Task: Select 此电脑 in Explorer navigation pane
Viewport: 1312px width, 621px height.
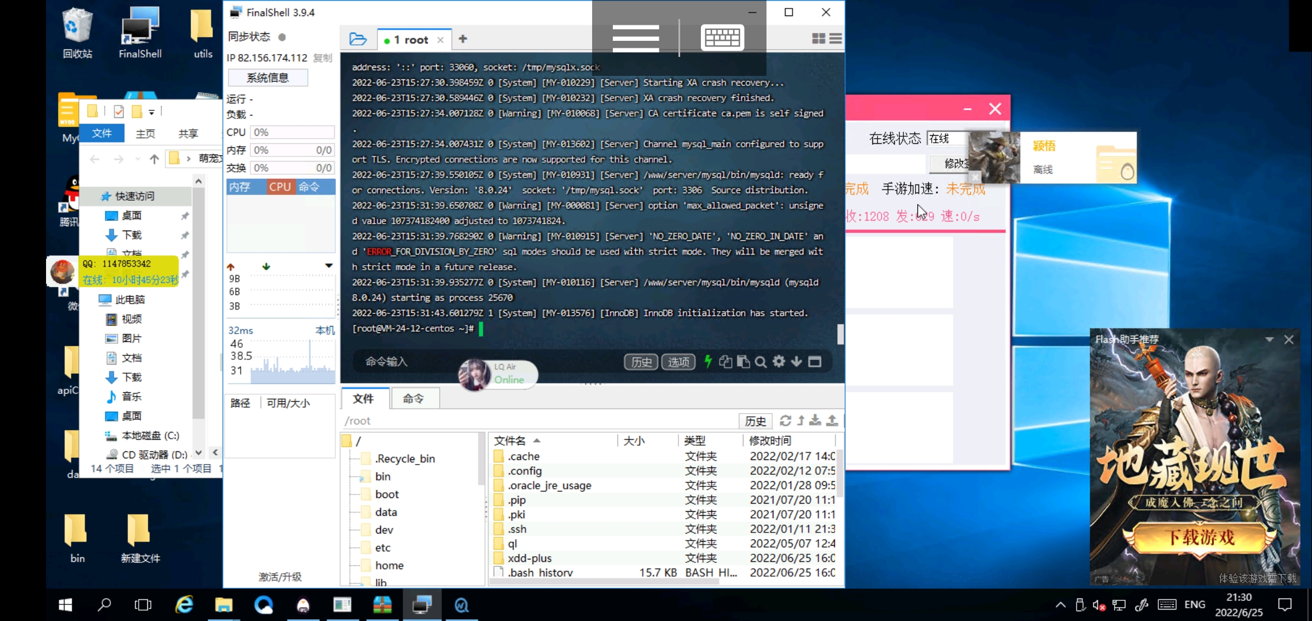Action: coord(130,300)
